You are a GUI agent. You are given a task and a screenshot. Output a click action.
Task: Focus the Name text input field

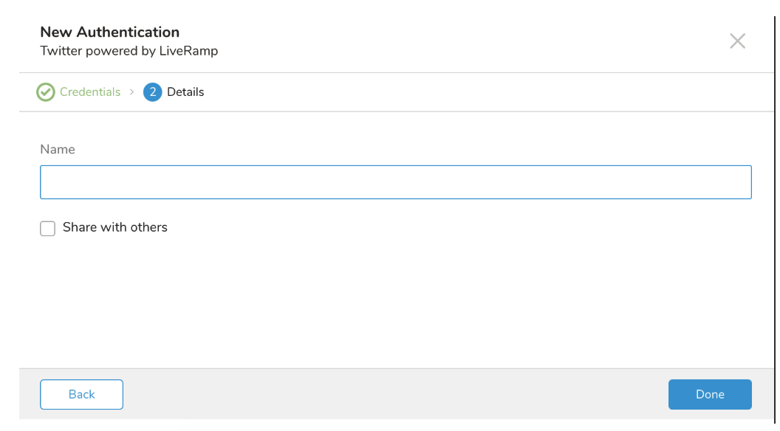tap(395, 182)
